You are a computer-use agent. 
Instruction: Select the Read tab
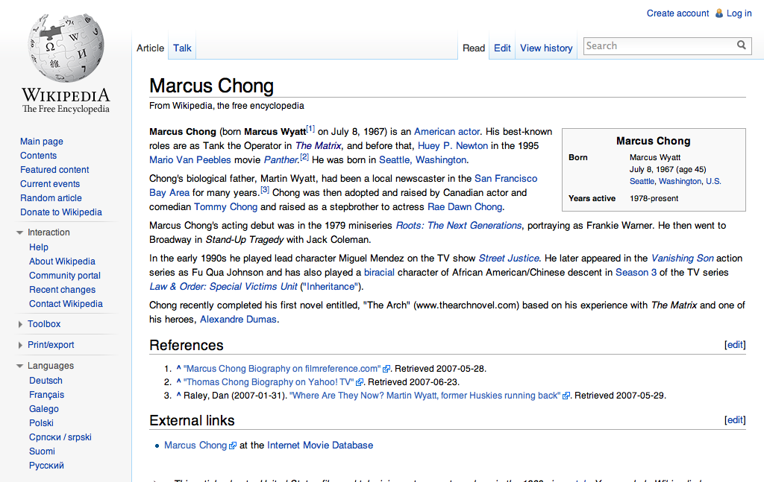474,48
